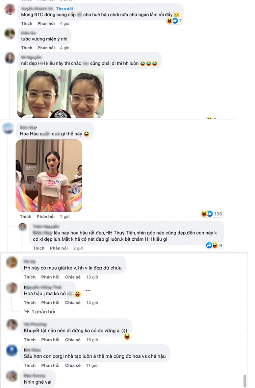Share the 'Hh này có mua giải' comment
The height and width of the screenshot is (388, 255).
tap(72, 277)
